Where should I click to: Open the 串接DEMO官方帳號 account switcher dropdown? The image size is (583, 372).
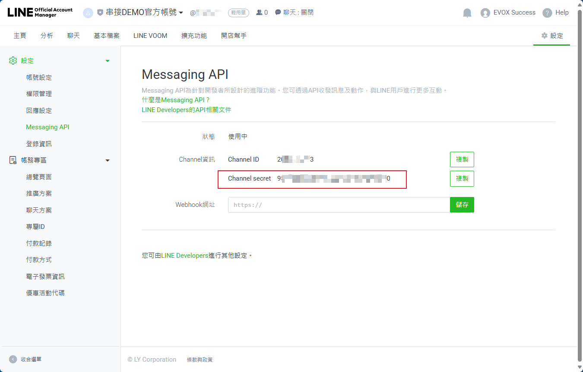coord(144,13)
